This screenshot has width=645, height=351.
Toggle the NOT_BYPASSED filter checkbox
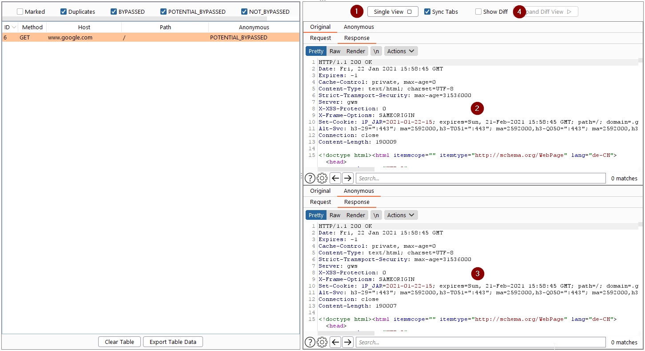click(x=244, y=12)
